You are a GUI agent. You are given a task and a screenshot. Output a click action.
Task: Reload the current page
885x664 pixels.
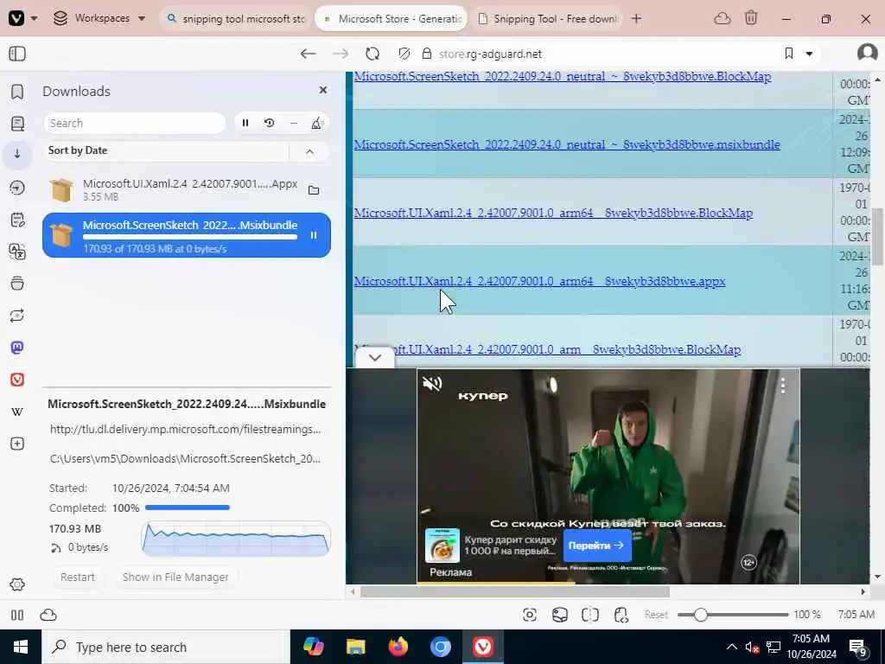[372, 54]
